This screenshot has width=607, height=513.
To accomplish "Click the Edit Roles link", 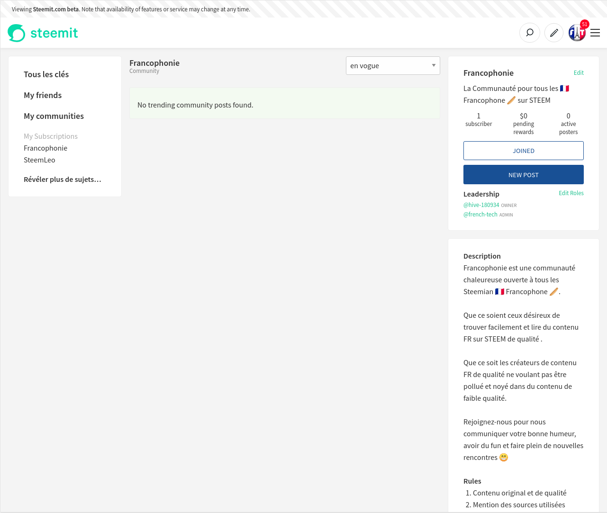I will [571, 193].
